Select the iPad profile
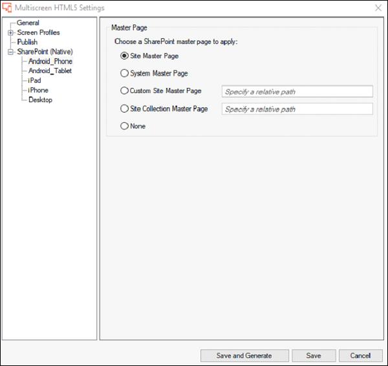Viewport: 388px width, 366px height. (x=34, y=80)
